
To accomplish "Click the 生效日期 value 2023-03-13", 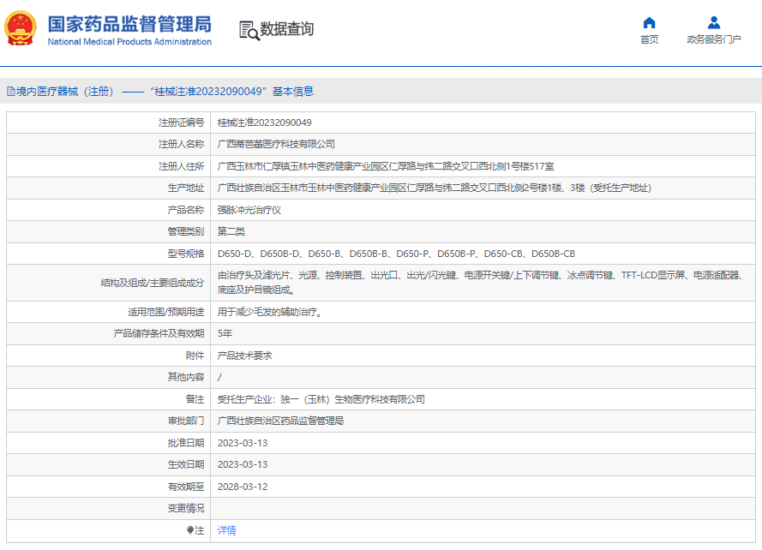I will pos(243,464).
